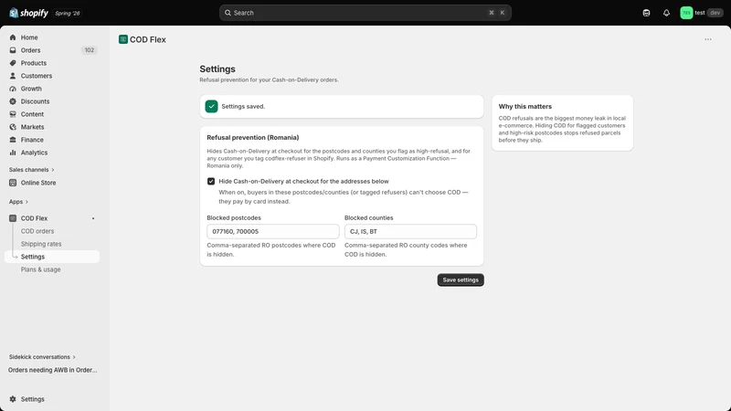Screen dimensions: 731x411
Task: Click the pin dot next to COD Flex
Action: point(93,218)
